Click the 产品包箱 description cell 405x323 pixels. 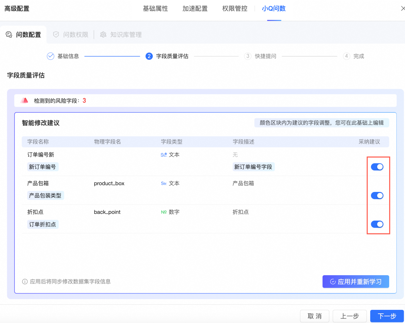pos(243,183)
